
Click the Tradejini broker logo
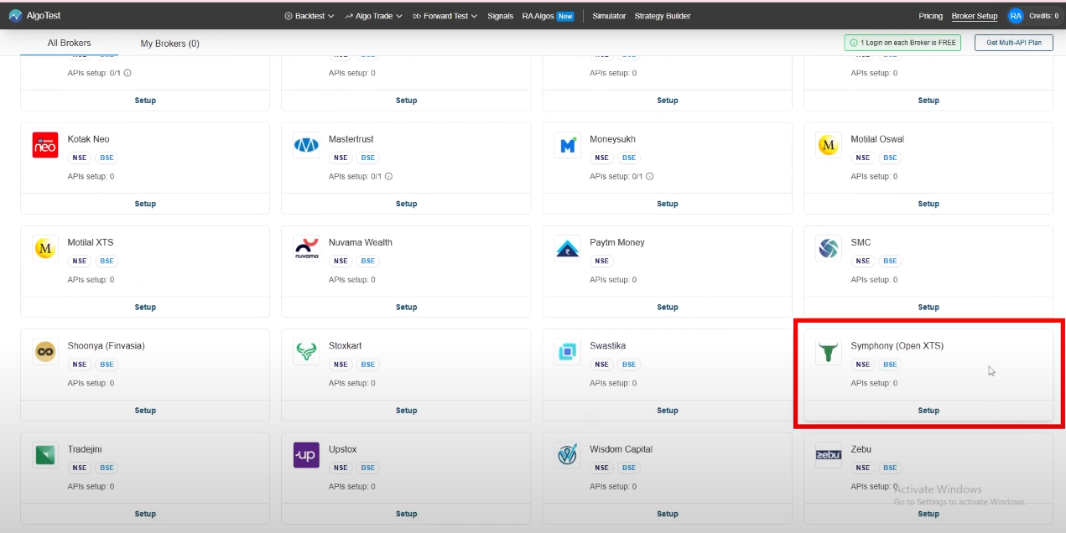pyautogui.click(x=45, y=455)
